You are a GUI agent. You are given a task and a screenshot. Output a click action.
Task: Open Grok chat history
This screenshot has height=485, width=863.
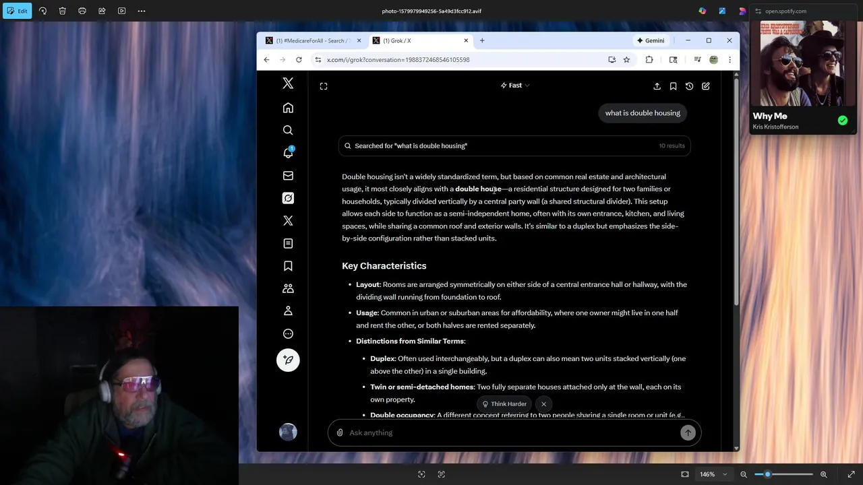pyautogui.click(x=689, y=86)
